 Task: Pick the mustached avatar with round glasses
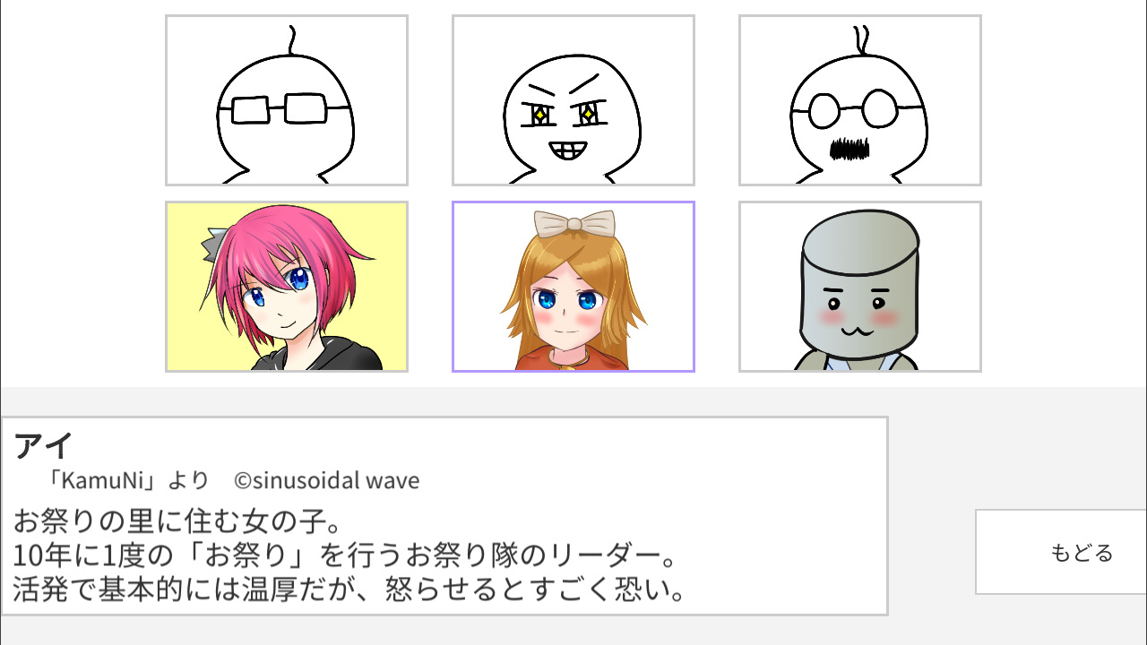click(860, 100)
